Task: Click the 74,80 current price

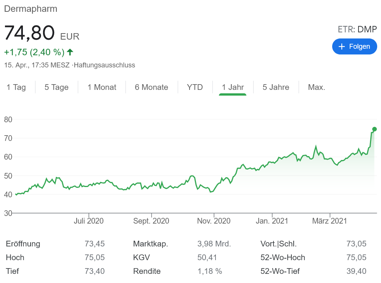Action: coord(29,33)
